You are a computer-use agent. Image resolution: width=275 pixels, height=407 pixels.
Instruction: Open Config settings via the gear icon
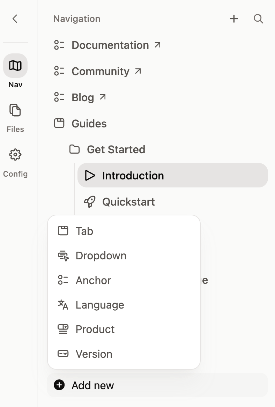pos(15,155)
